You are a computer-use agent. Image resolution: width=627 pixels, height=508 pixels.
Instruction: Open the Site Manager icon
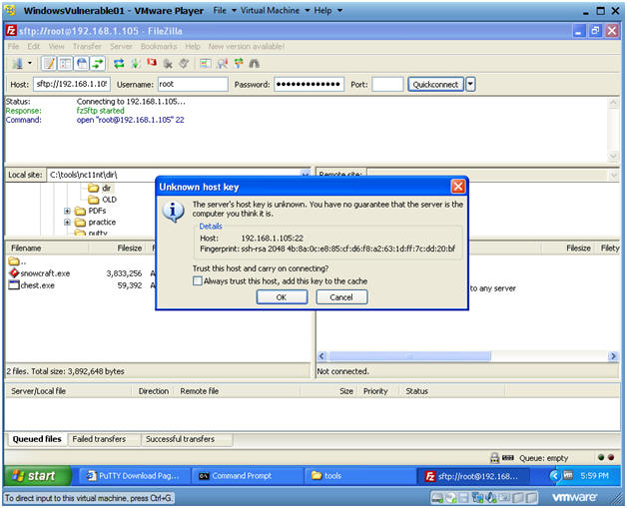click(x=17, y=64)
